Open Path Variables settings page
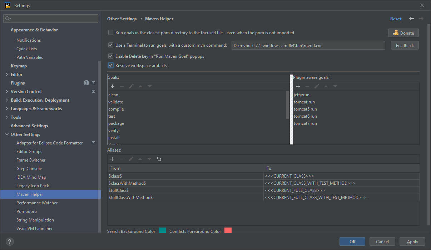Viewport: 431px width, 250px height. coord(30,57)
